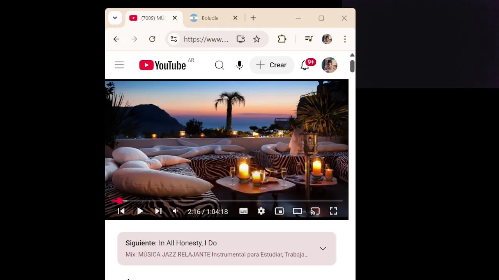Image resolution: width=499 pixels, height=280 pixels.
Task: Click the page scrollbar thumb
Action: (x=352, y=65)
